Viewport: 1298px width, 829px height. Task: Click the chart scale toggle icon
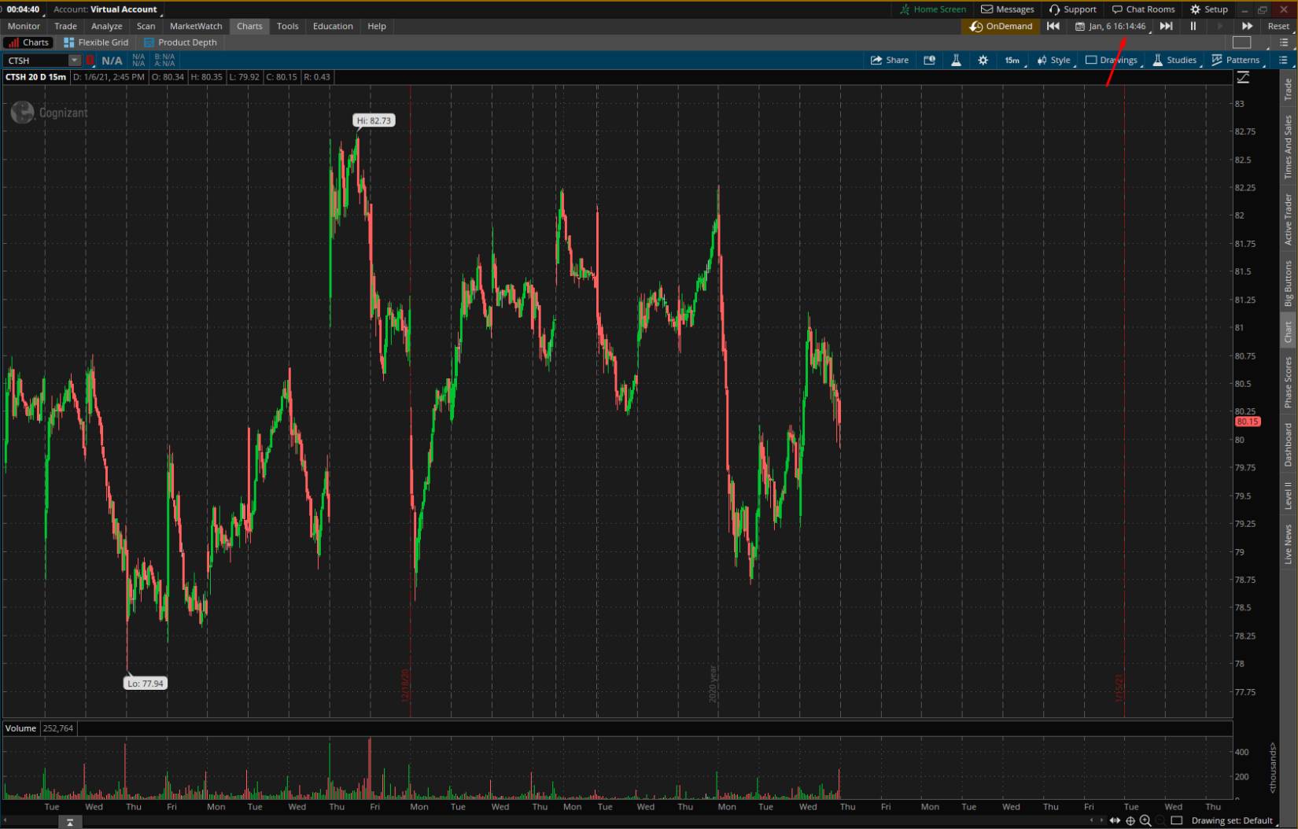[1243, 77]
